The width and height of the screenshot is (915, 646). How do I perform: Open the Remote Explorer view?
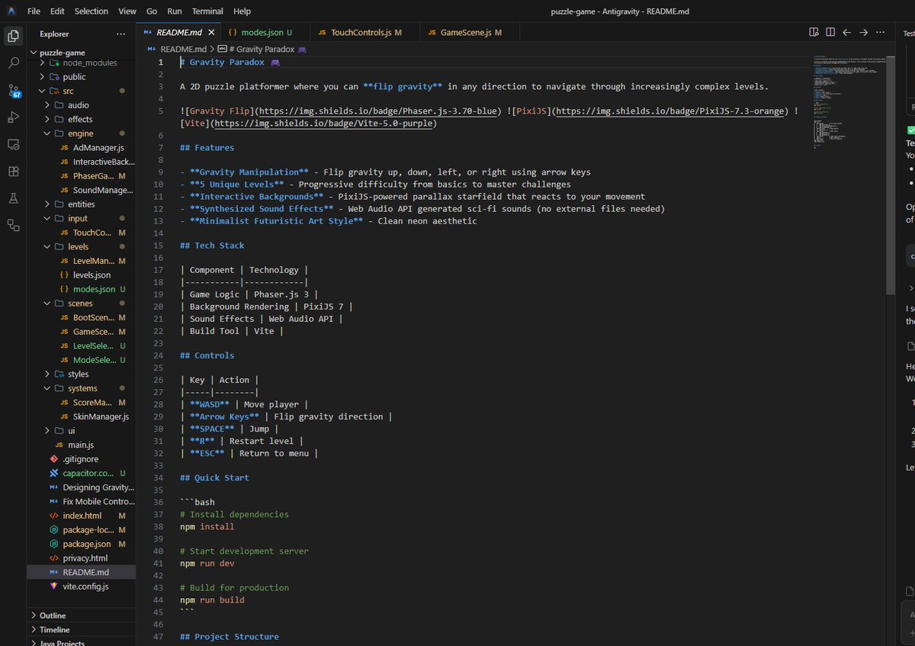(x=13, y=144)
